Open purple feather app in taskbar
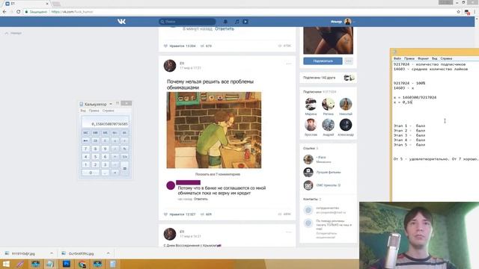The image size is (479, 269). 20,264
